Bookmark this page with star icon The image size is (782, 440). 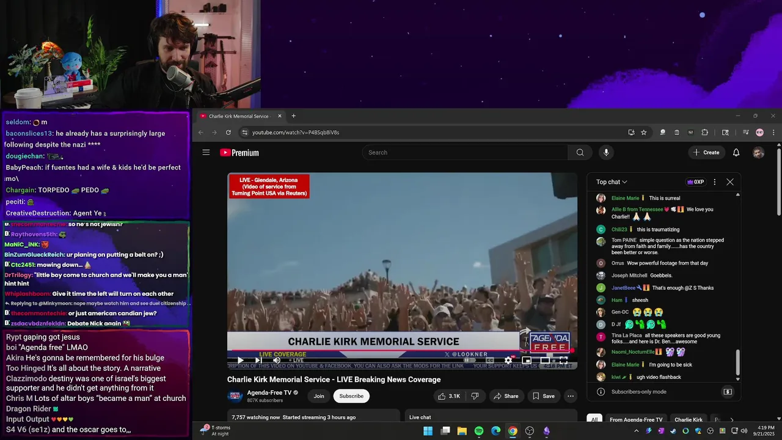643,132
